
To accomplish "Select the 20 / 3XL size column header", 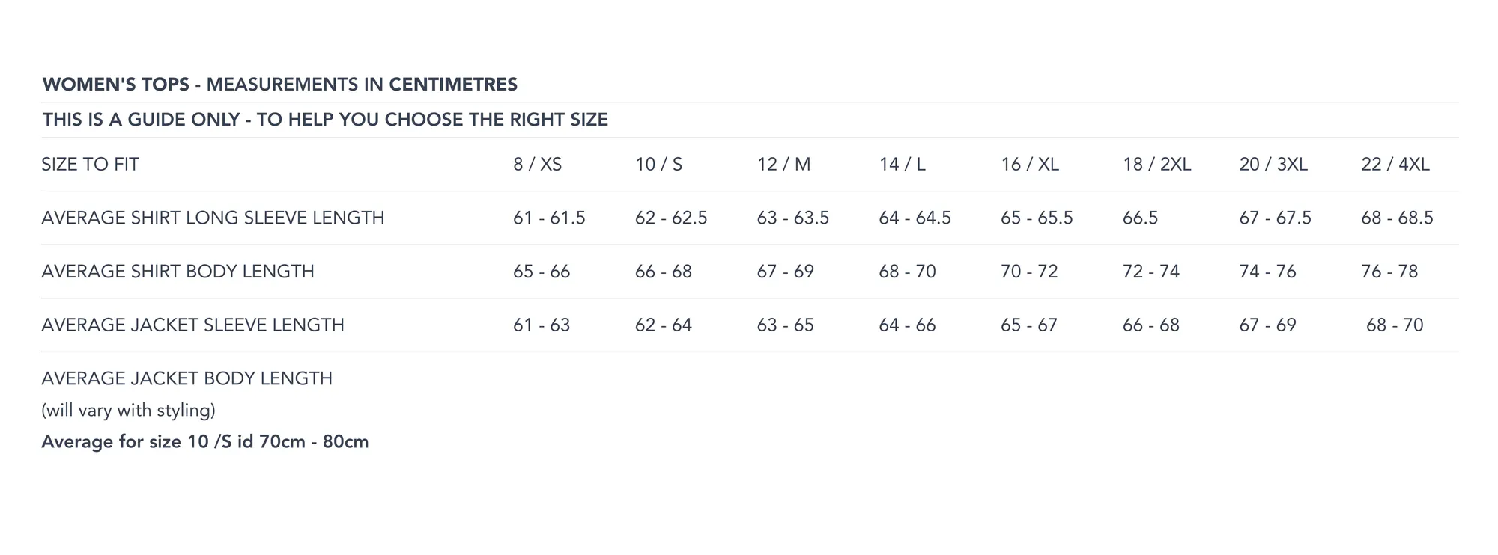I will pyautogui.click(x=1273, y=165).
